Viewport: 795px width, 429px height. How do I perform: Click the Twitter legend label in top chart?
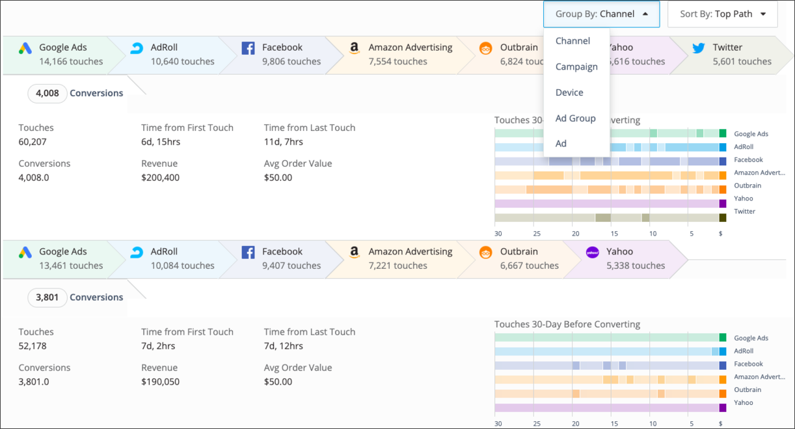pos(744,212)
